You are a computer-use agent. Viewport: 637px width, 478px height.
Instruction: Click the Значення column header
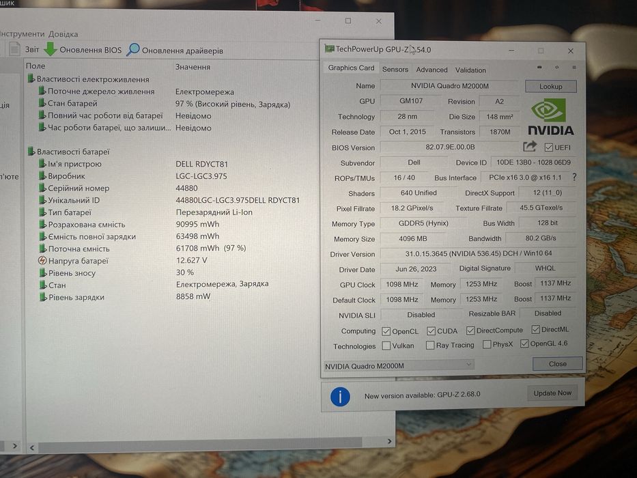click(193, 67)
